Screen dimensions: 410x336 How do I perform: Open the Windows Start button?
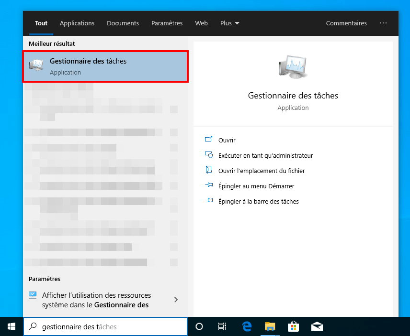11,326
